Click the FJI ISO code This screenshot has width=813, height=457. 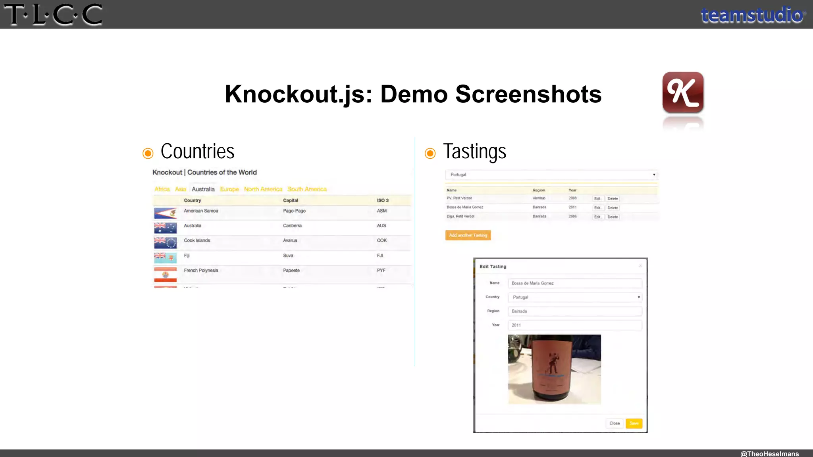[x=380, y=255]
